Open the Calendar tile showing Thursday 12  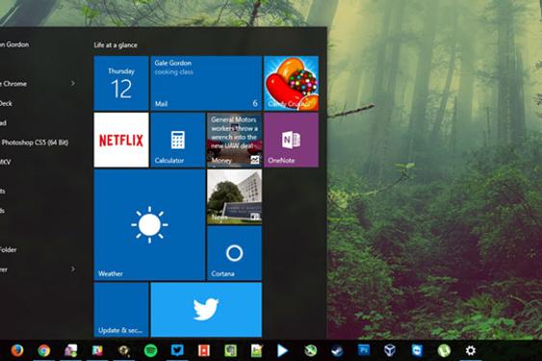(121, 84)
